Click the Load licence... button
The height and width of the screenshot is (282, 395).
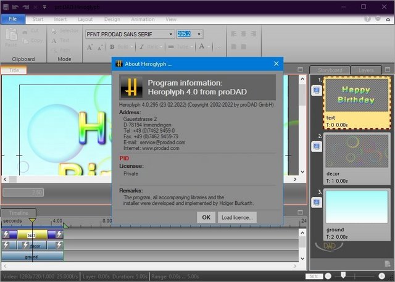click(237, 218)
